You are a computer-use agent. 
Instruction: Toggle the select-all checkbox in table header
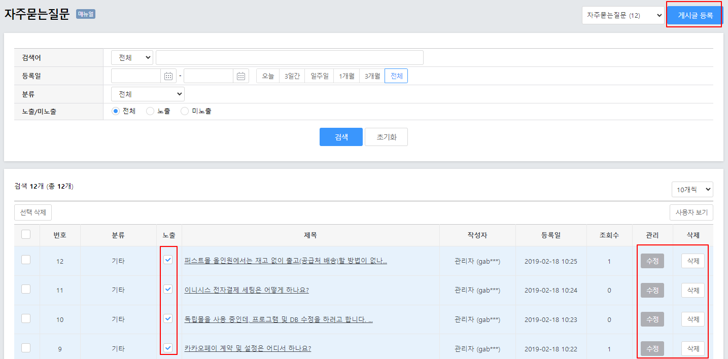26,234
